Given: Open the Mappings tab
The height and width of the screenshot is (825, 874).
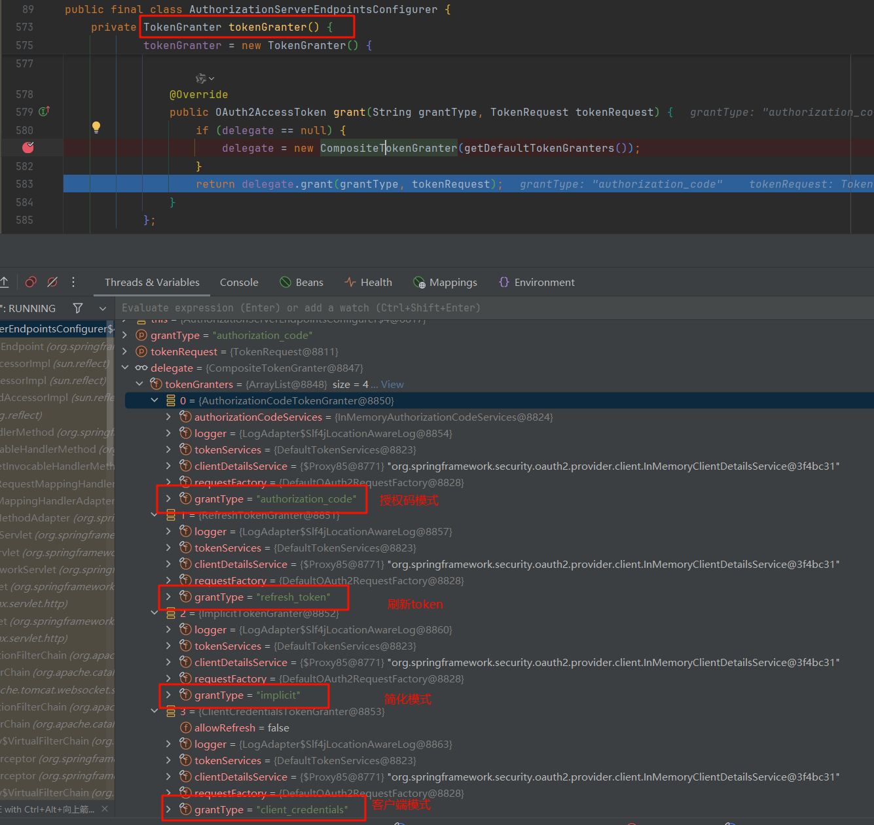Looking at the screenshot, I should pyautogui.click(x=445, y=282).
